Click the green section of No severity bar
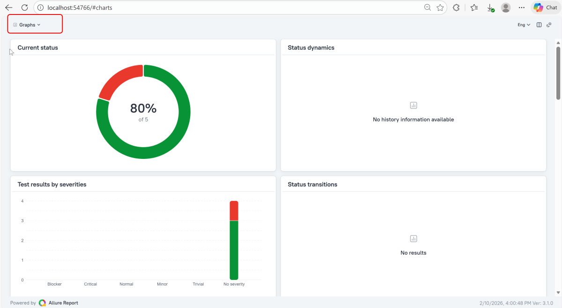 pos(234,250)
